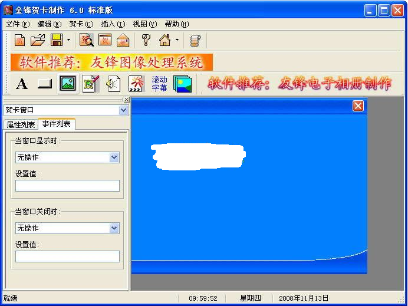Click the 友锋图像处理系统 banner ad
This screenshot has width=408, height=306.
pos(111,62)
